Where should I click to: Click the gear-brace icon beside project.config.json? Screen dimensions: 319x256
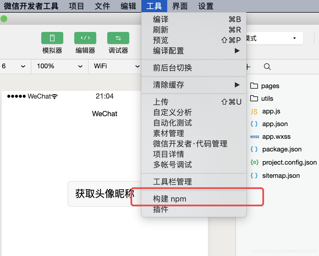pos(254,162)
